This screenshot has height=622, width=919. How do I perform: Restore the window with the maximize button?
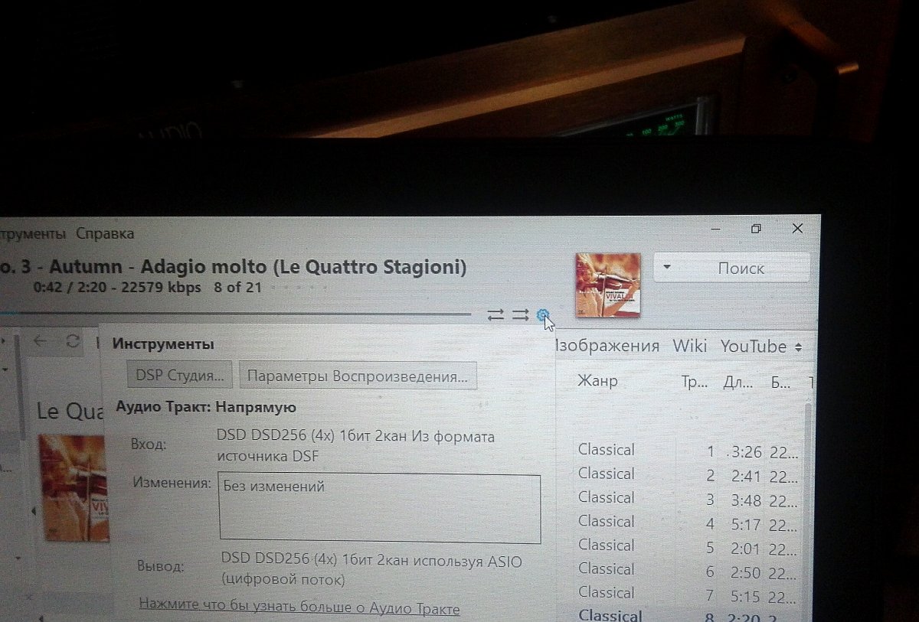pos(755,228)
